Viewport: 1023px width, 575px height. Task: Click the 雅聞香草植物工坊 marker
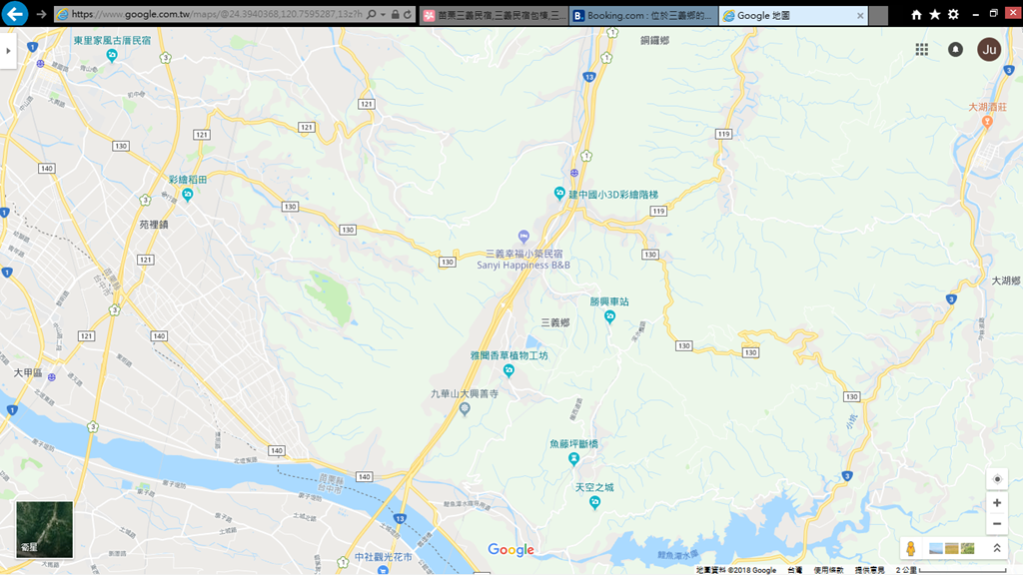point(509,371)
